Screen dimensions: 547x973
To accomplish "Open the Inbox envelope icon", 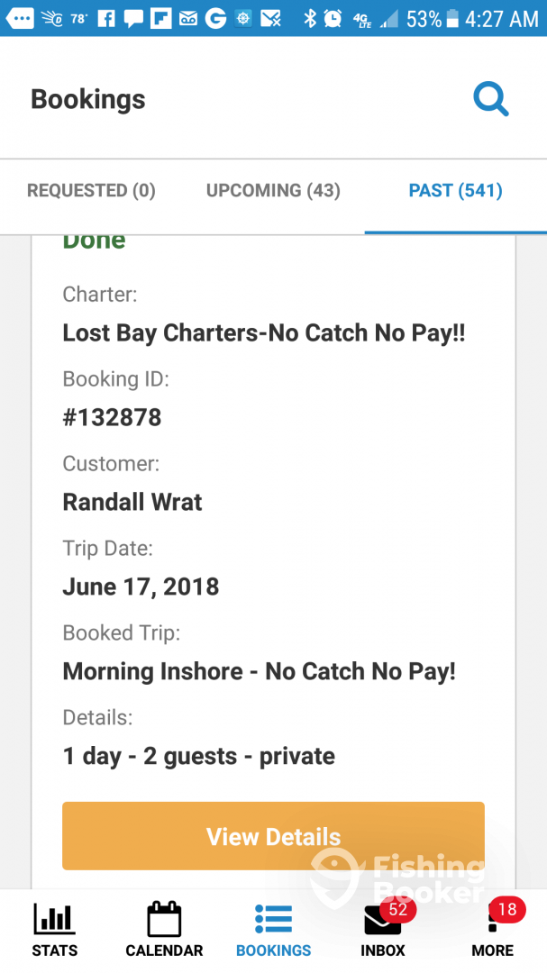I will 383,921.
